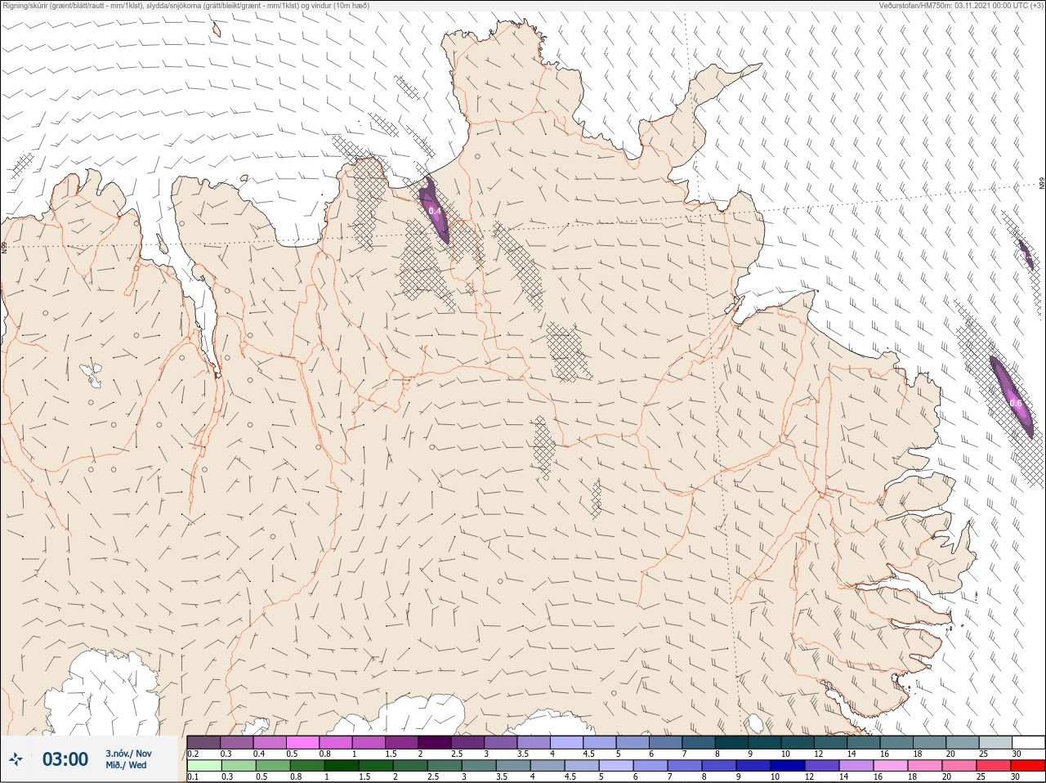The height and width of the screenshot is (783, 1046).
Task: Click the '0.1' label on the rain legend
Action: pos(193,776)
